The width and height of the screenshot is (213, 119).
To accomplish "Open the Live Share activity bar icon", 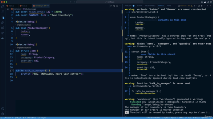I will pos(3,33).
